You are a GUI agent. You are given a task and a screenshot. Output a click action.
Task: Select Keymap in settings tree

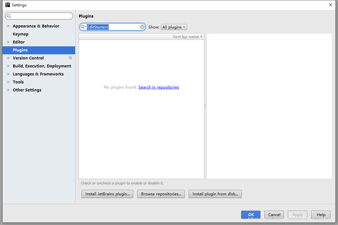click(x=20, y=34)
